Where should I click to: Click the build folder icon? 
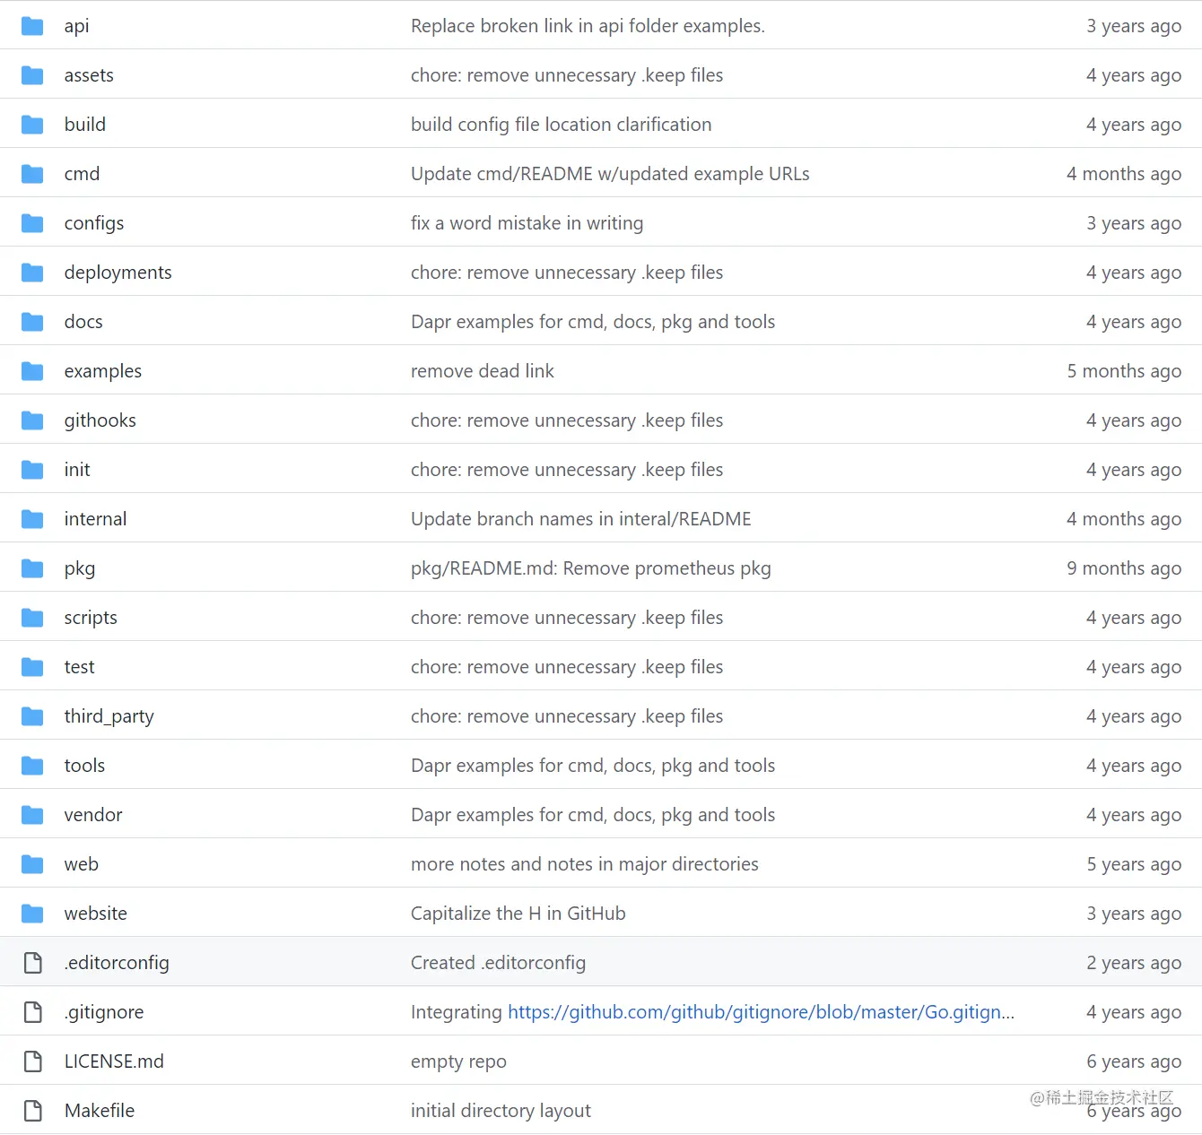(32, 125)
